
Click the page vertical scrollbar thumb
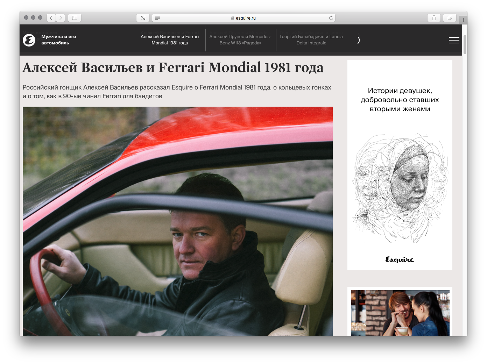click(x=465, y=45)
